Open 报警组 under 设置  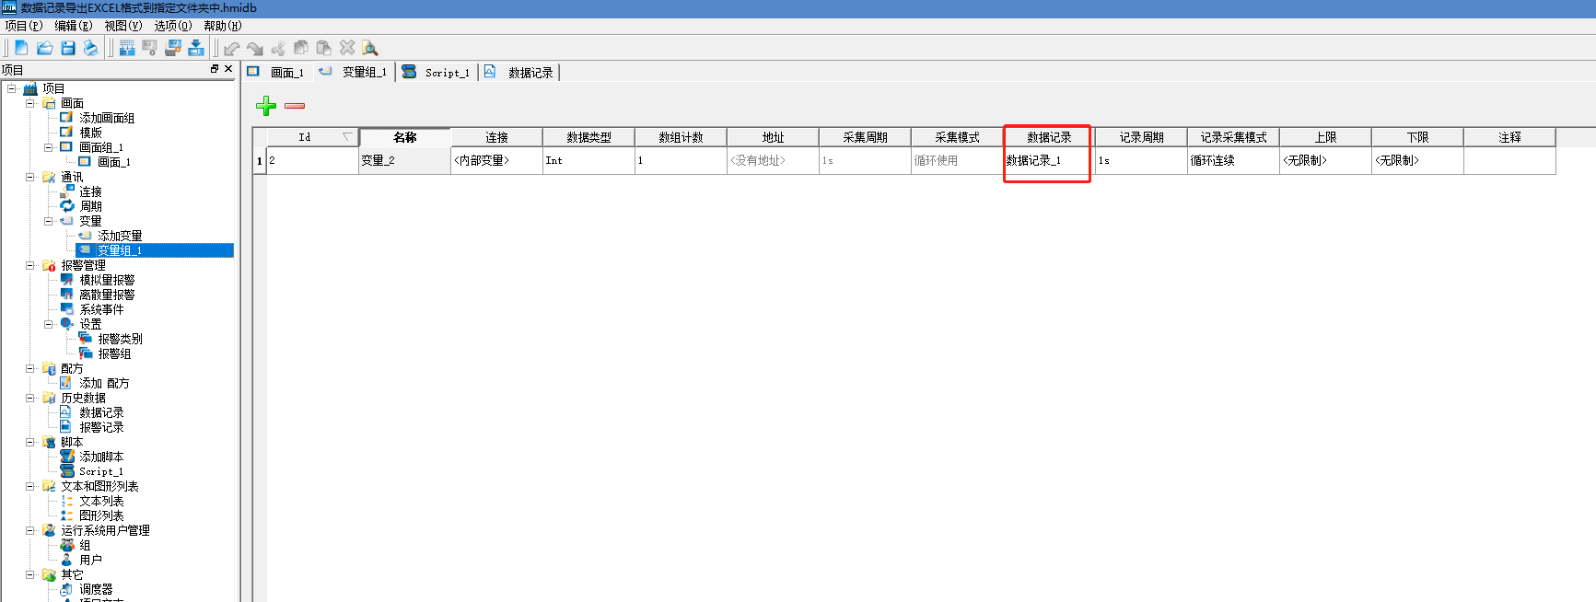(114, 353)
